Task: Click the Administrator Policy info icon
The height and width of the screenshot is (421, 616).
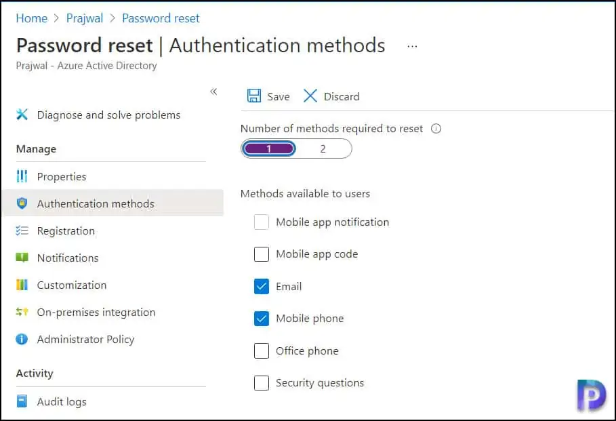Action: click(x=22, y=339)
